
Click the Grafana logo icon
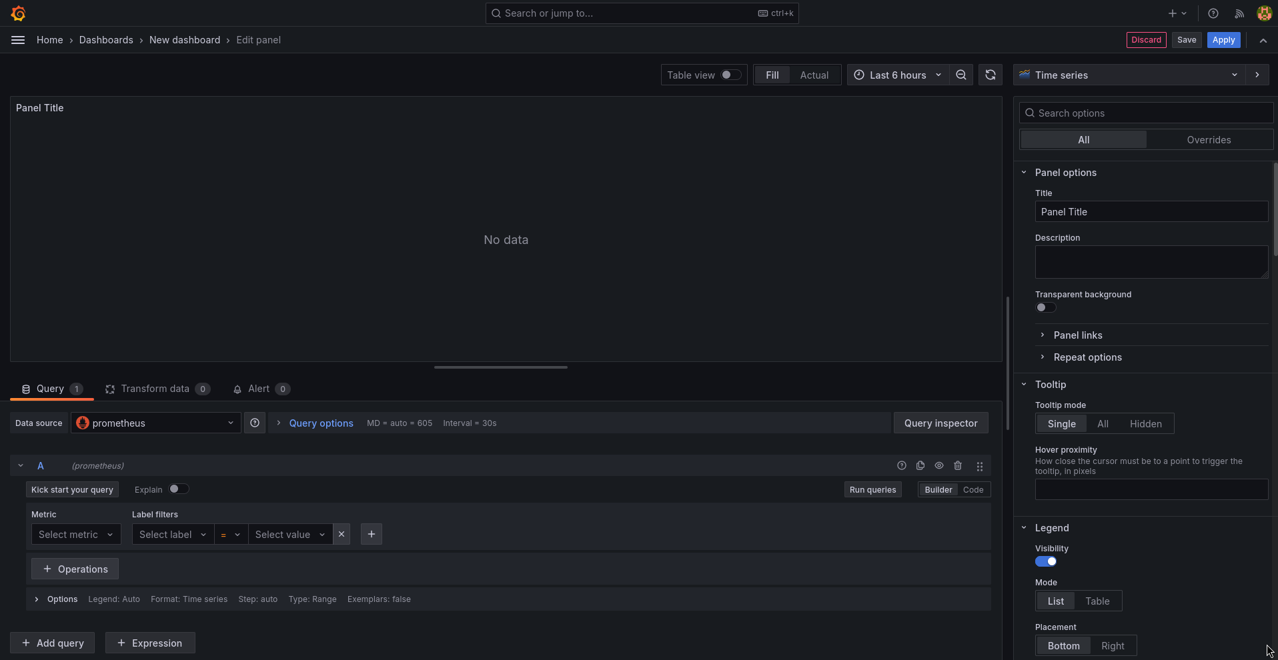(x=19, y=13)
